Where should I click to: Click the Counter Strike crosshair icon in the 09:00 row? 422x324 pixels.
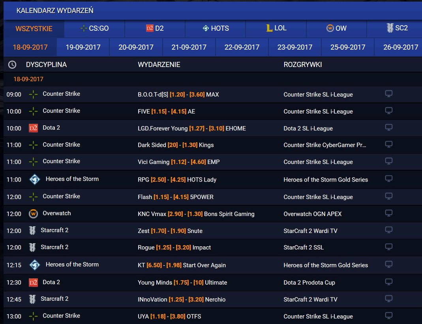pyautogui.click(x=33, y=94)
